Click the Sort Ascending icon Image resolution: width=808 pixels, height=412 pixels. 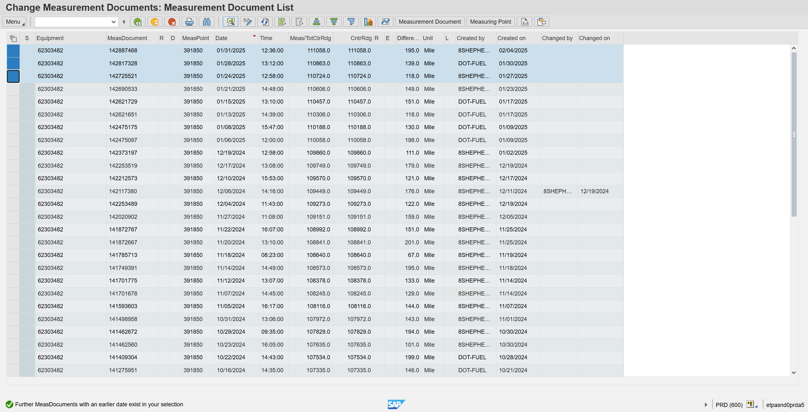pos(317,22)
